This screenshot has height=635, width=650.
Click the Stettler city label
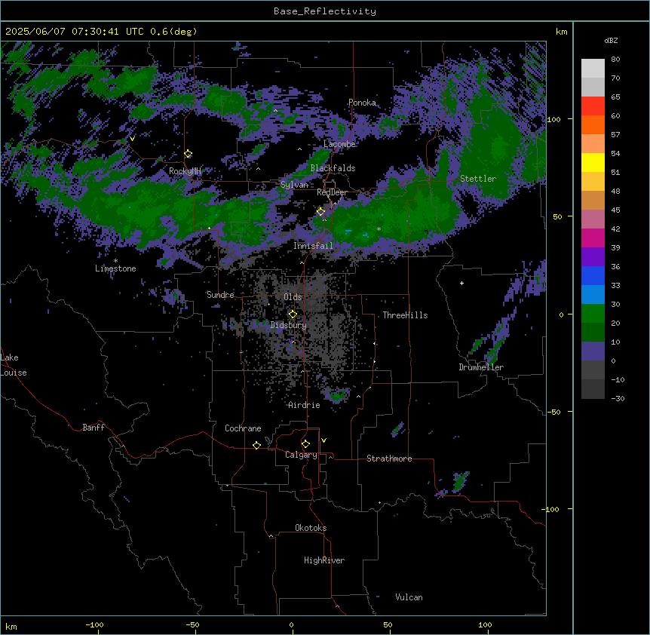click(478, 179)
